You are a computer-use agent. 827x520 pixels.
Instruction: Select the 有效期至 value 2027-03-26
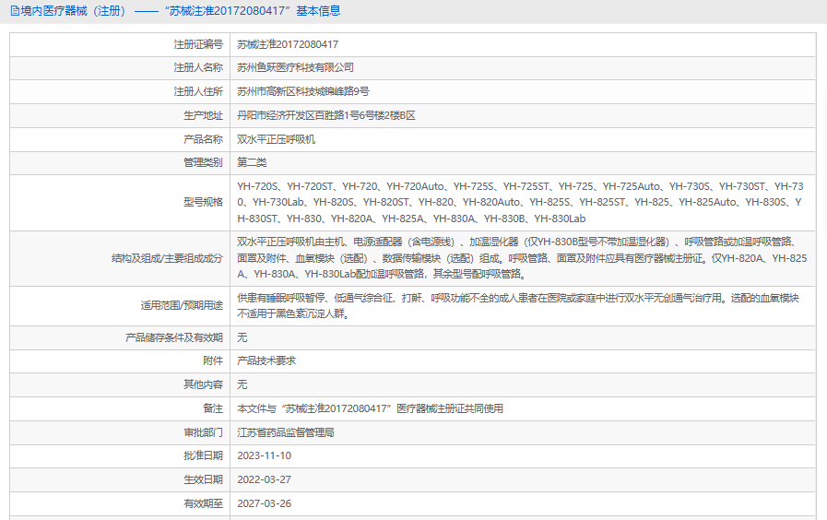pyautogui.click(x=264, y=503)
